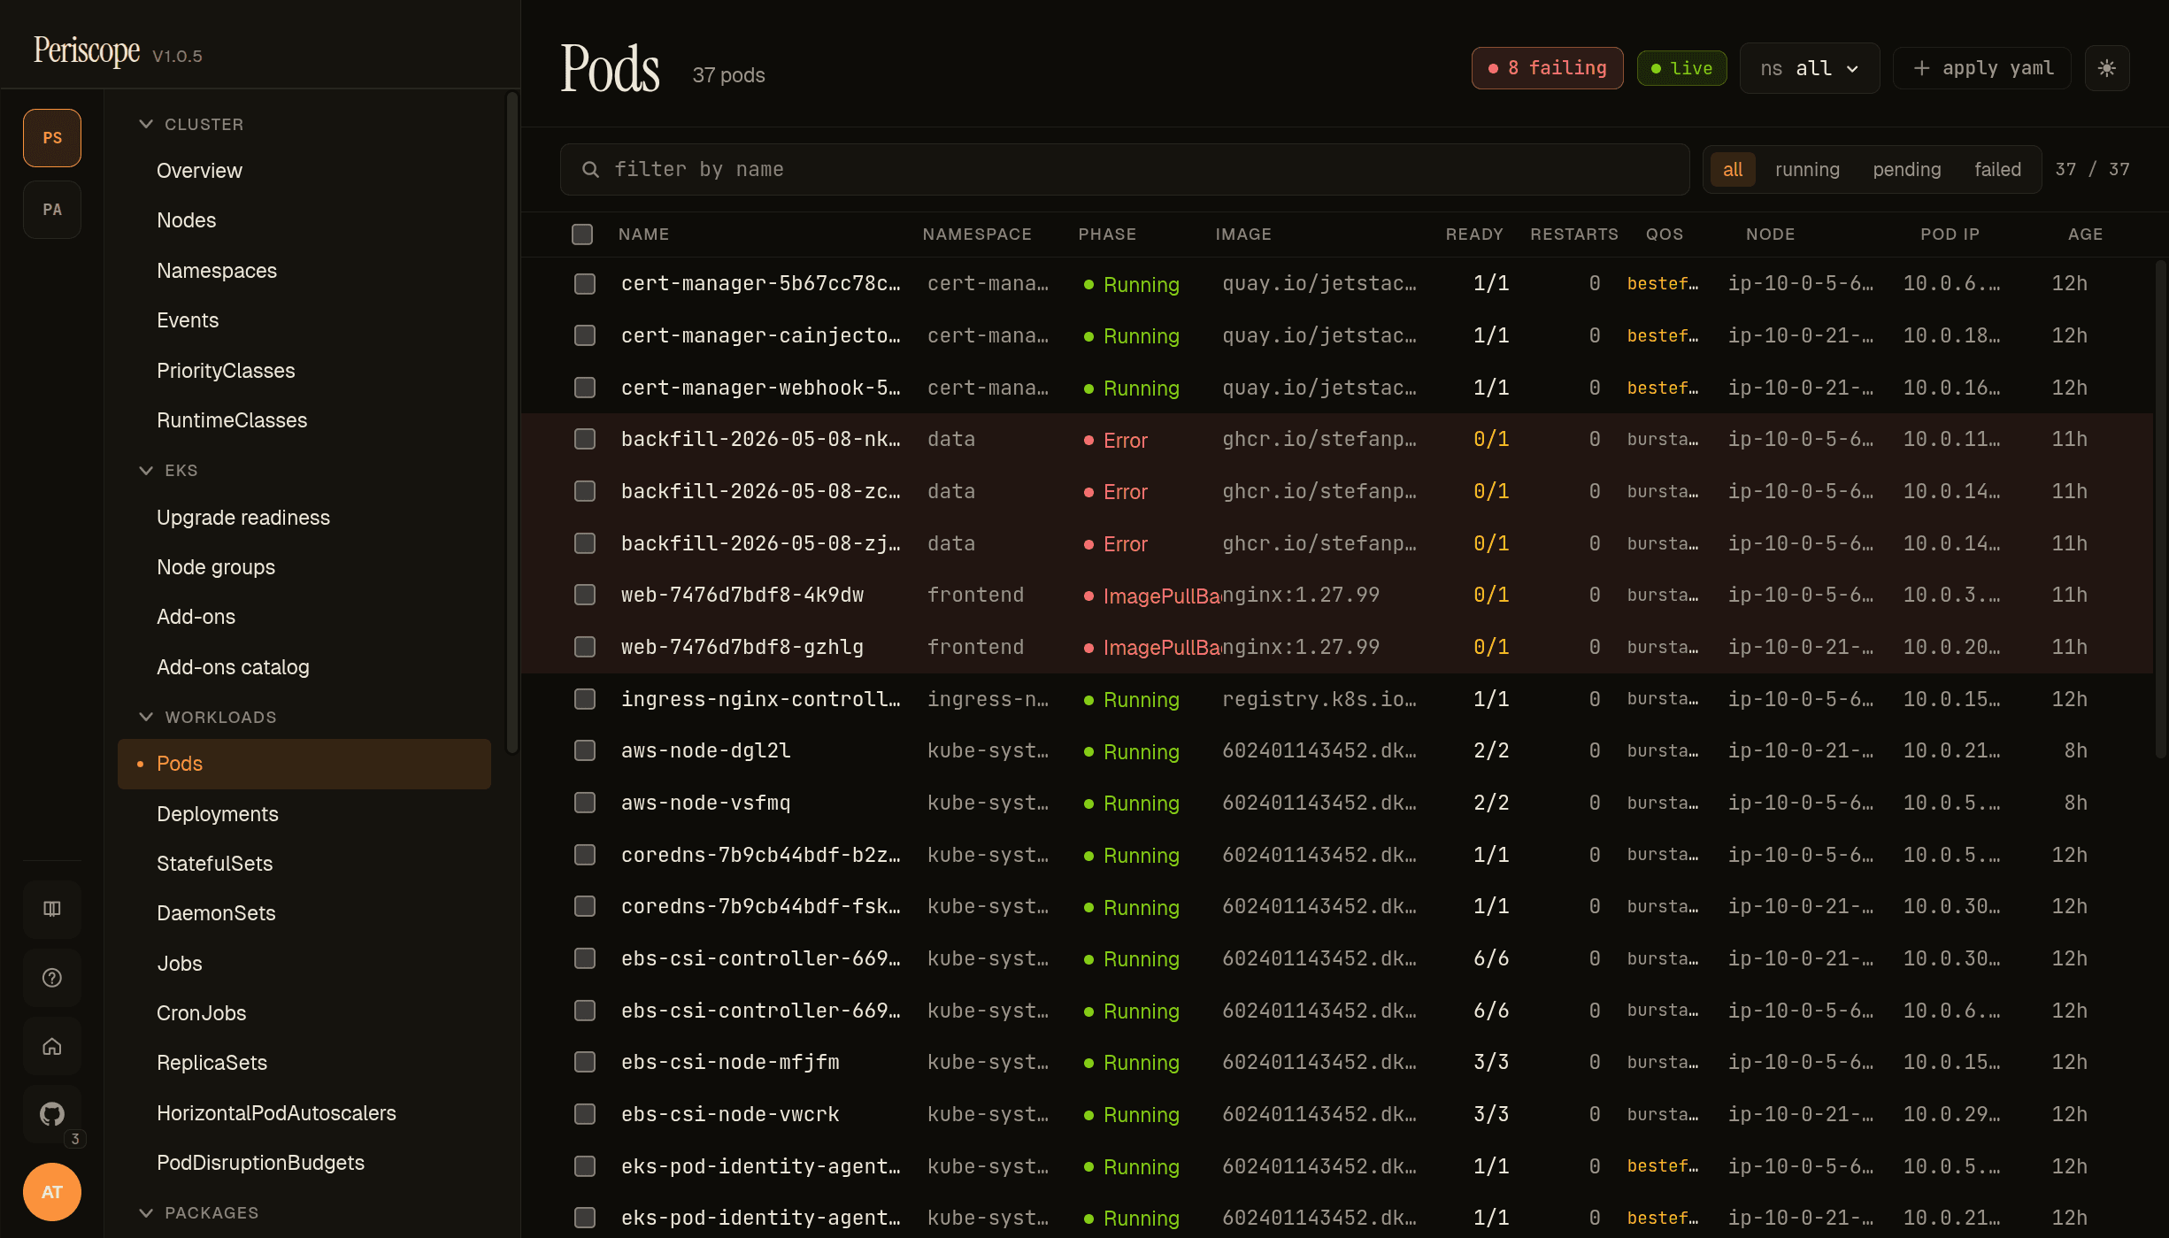Open Upgrade readiness link
The width and height of the screenshot is (2169, 1238).
point(243,518)
